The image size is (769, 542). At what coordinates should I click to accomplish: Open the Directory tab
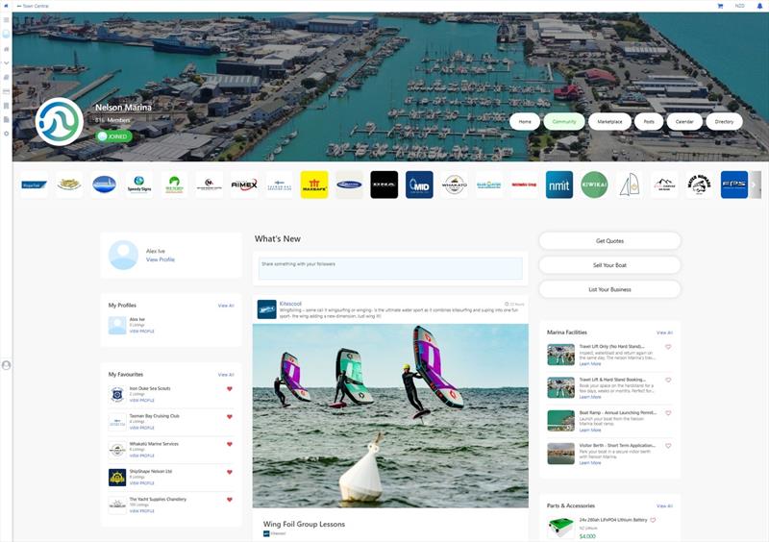point(724,122)
